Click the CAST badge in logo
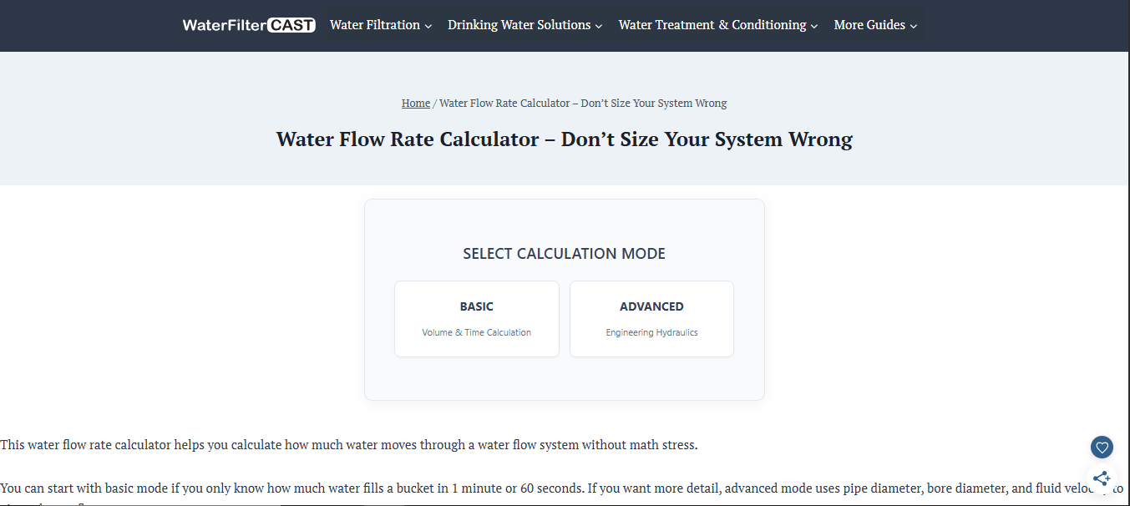The height and width of the screenshot is (506, 1130). point(291,25)
